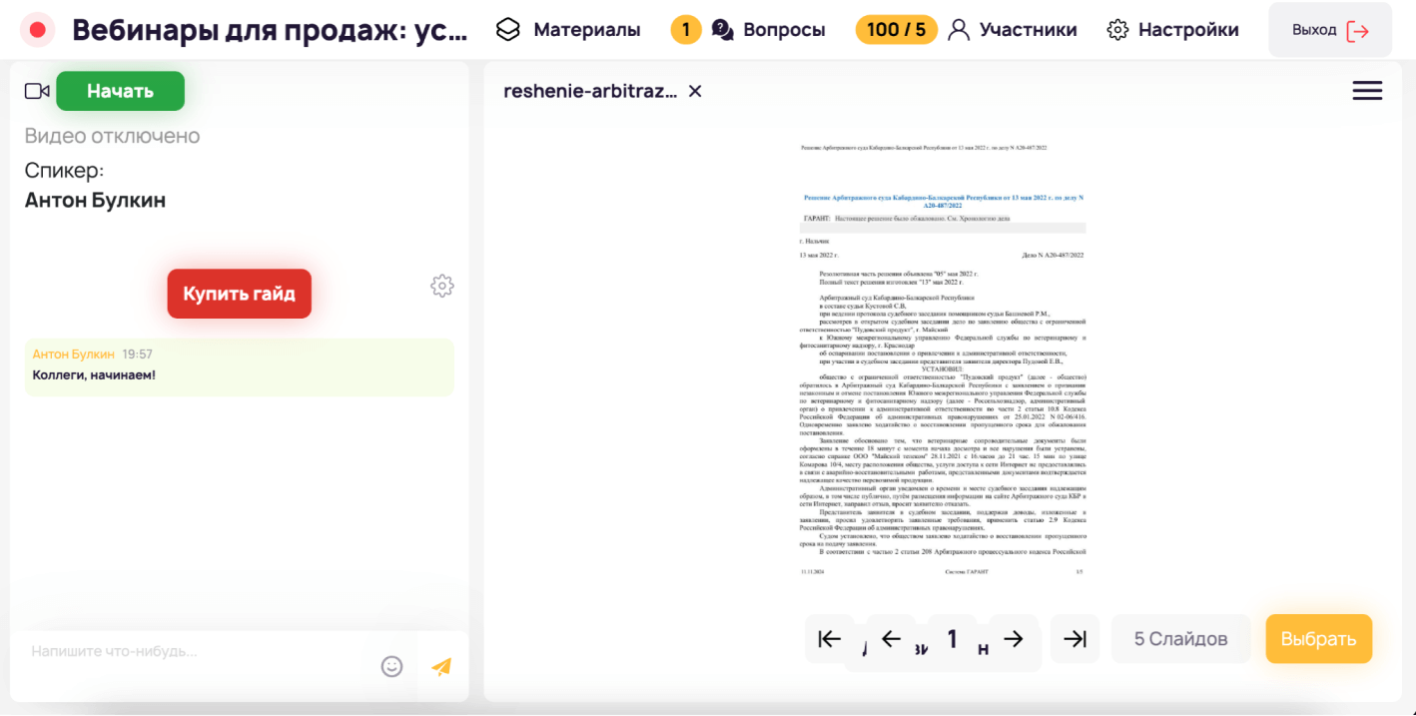Open Настройки from the top bar

click(1173, 30)
